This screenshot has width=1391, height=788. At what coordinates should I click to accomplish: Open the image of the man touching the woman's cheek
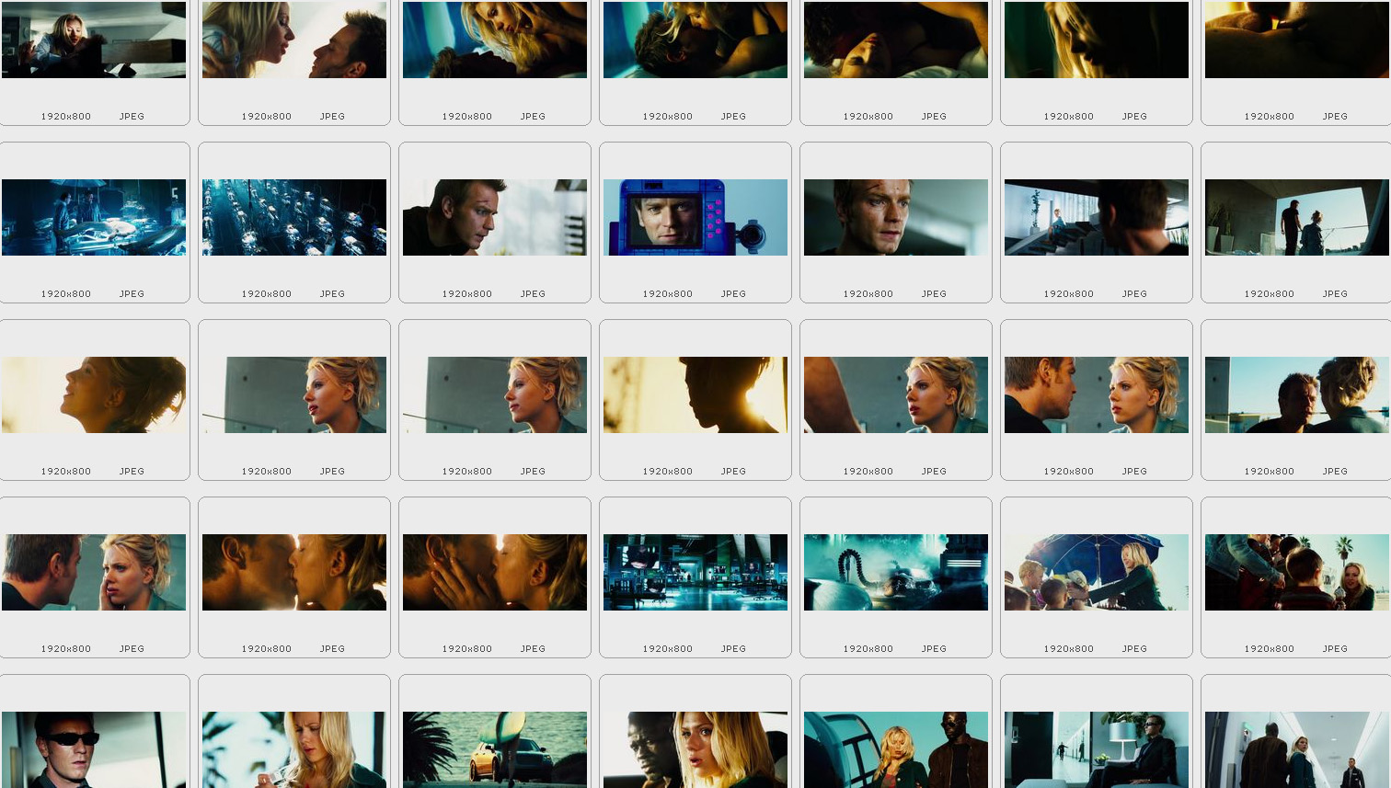(x=94, y=572)
